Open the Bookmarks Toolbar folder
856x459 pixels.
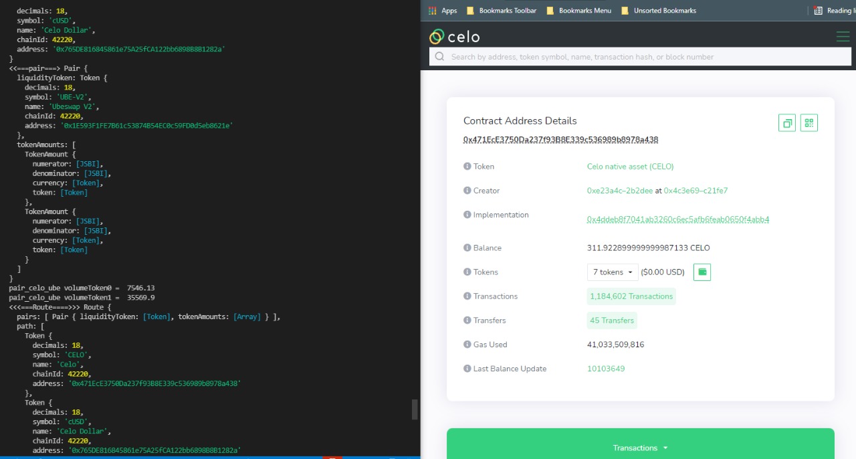tap(501, 11)
